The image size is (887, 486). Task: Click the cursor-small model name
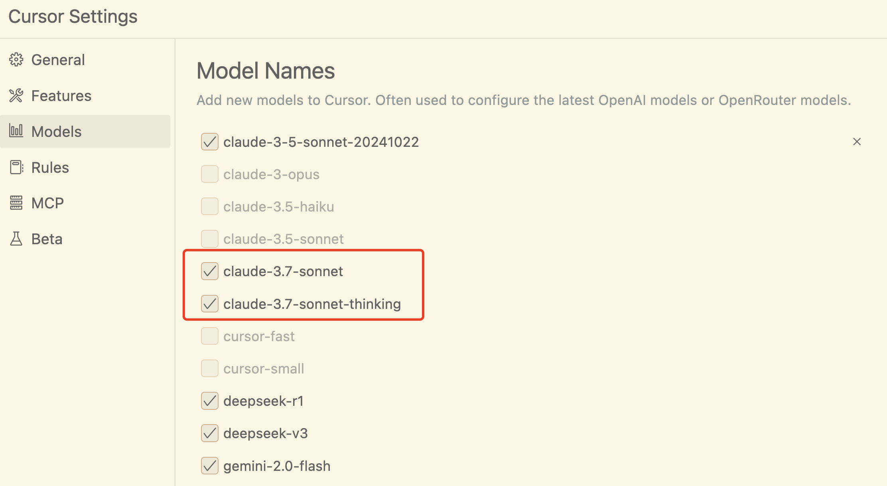coord(264,369)
